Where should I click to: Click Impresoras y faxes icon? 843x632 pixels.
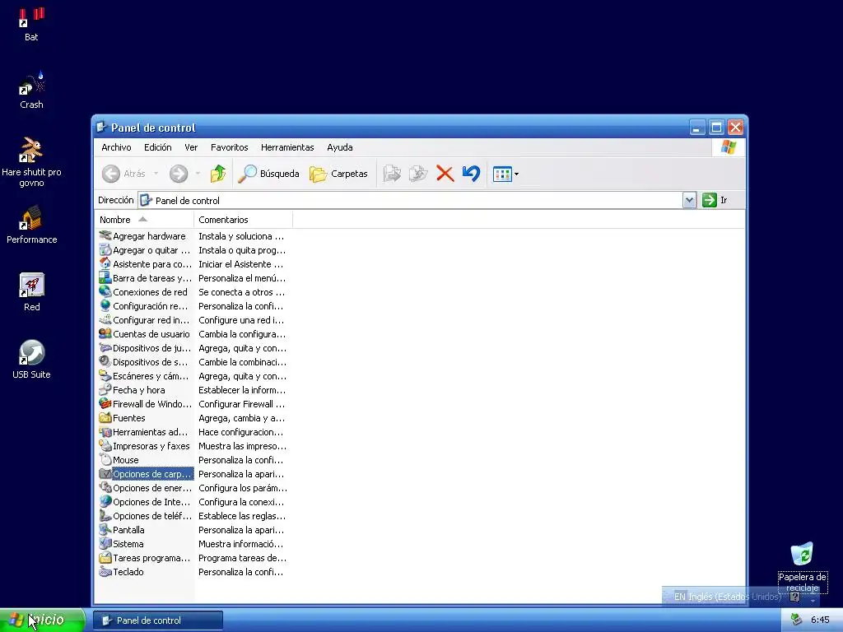(105, 445)
